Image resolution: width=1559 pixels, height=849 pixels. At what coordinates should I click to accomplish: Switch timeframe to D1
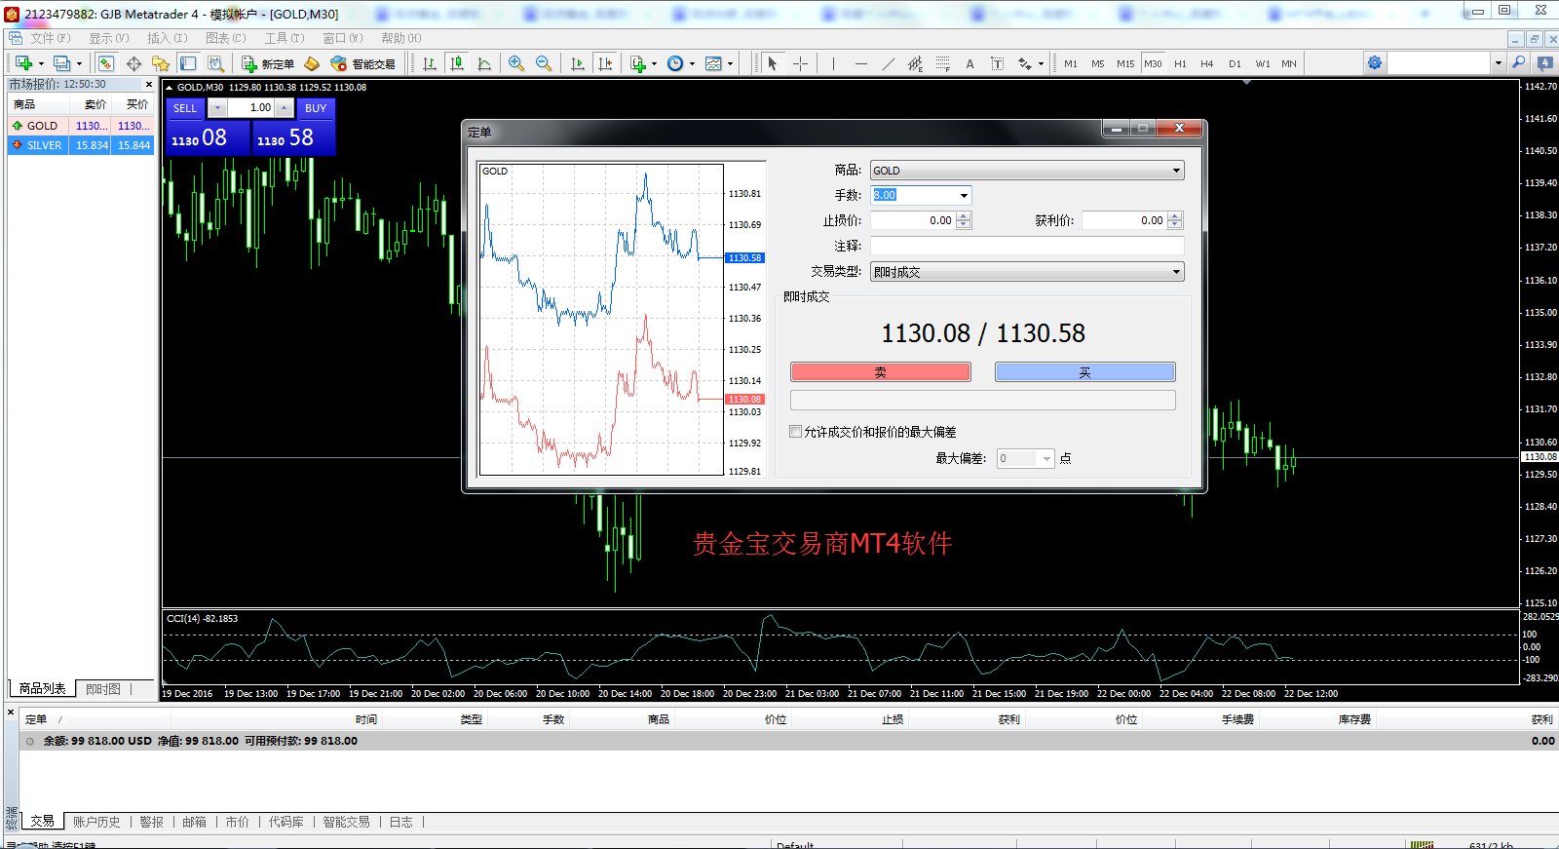tap(1235, 63)
